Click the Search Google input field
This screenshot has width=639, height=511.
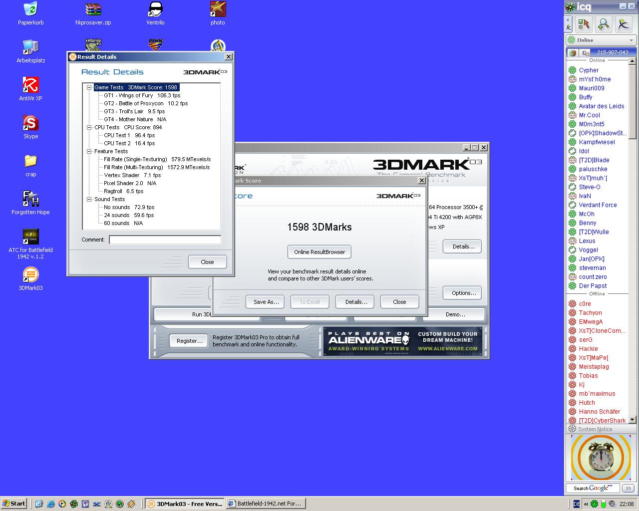(593, 488)
